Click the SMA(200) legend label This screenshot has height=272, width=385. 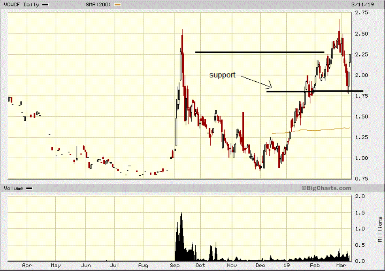(98, 5)
